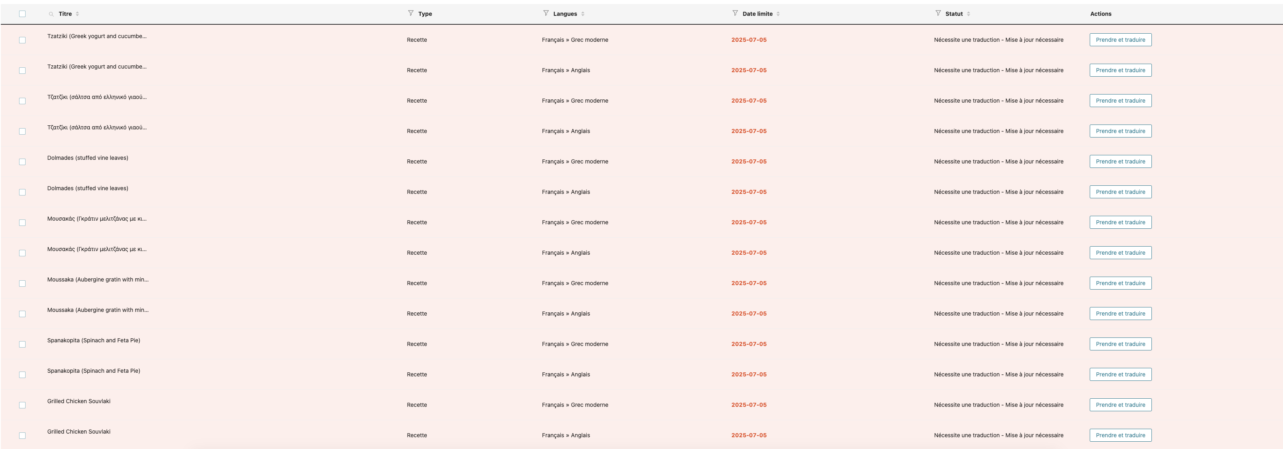Sort by Langues using its sort arrows
The height and width of the screenshot is (449, 1283).
583,14
